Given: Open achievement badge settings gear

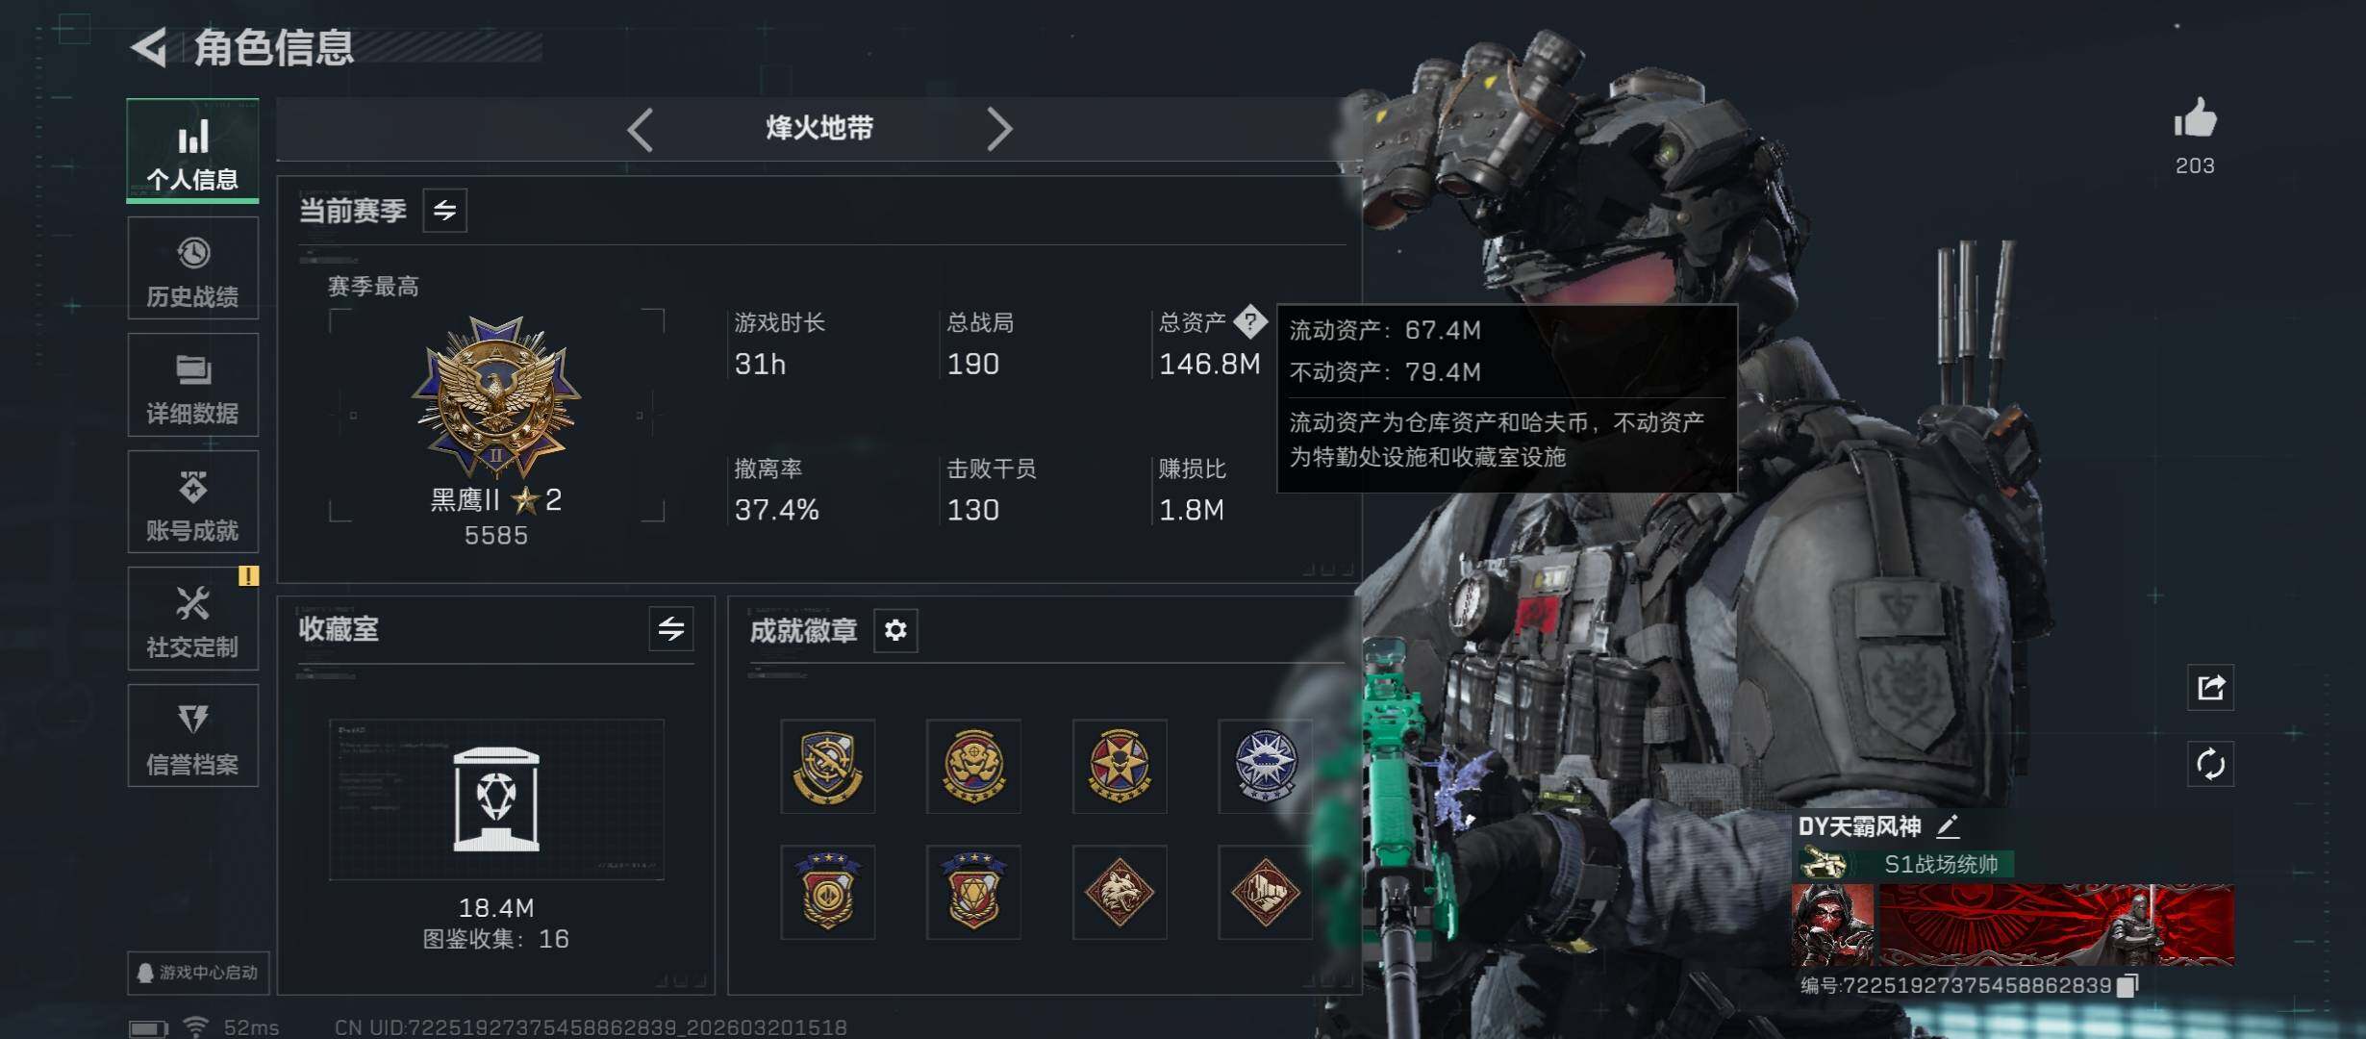Looking at the screenshot, I should click(895, 630).
